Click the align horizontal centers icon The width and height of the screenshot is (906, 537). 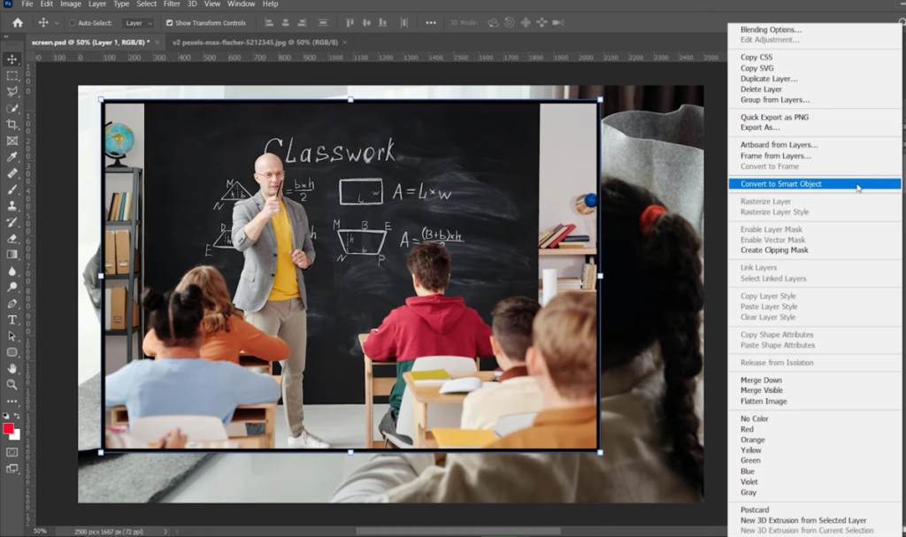(x=288, y=22)
